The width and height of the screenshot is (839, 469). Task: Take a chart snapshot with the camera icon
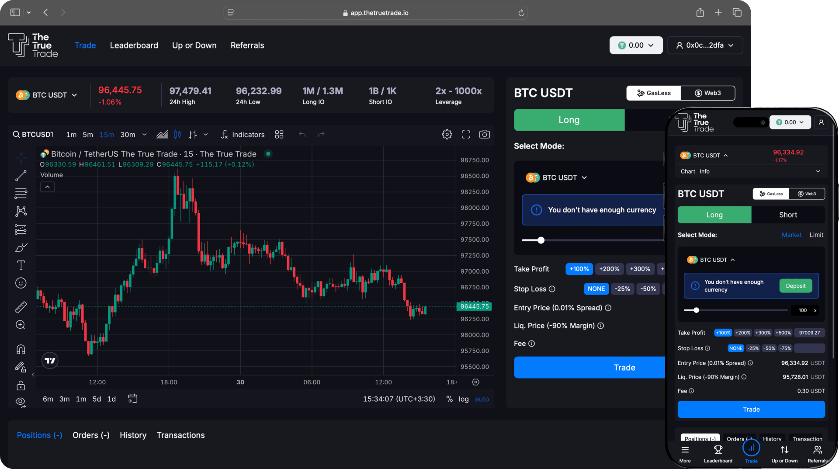coord(484,134)
